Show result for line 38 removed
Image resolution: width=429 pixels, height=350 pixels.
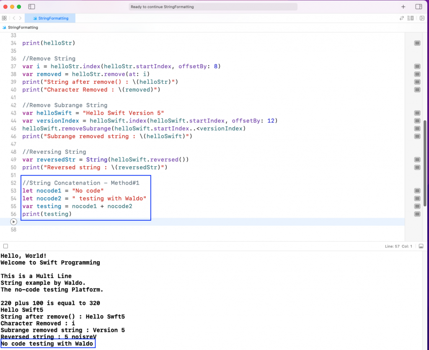click(417, 74)
